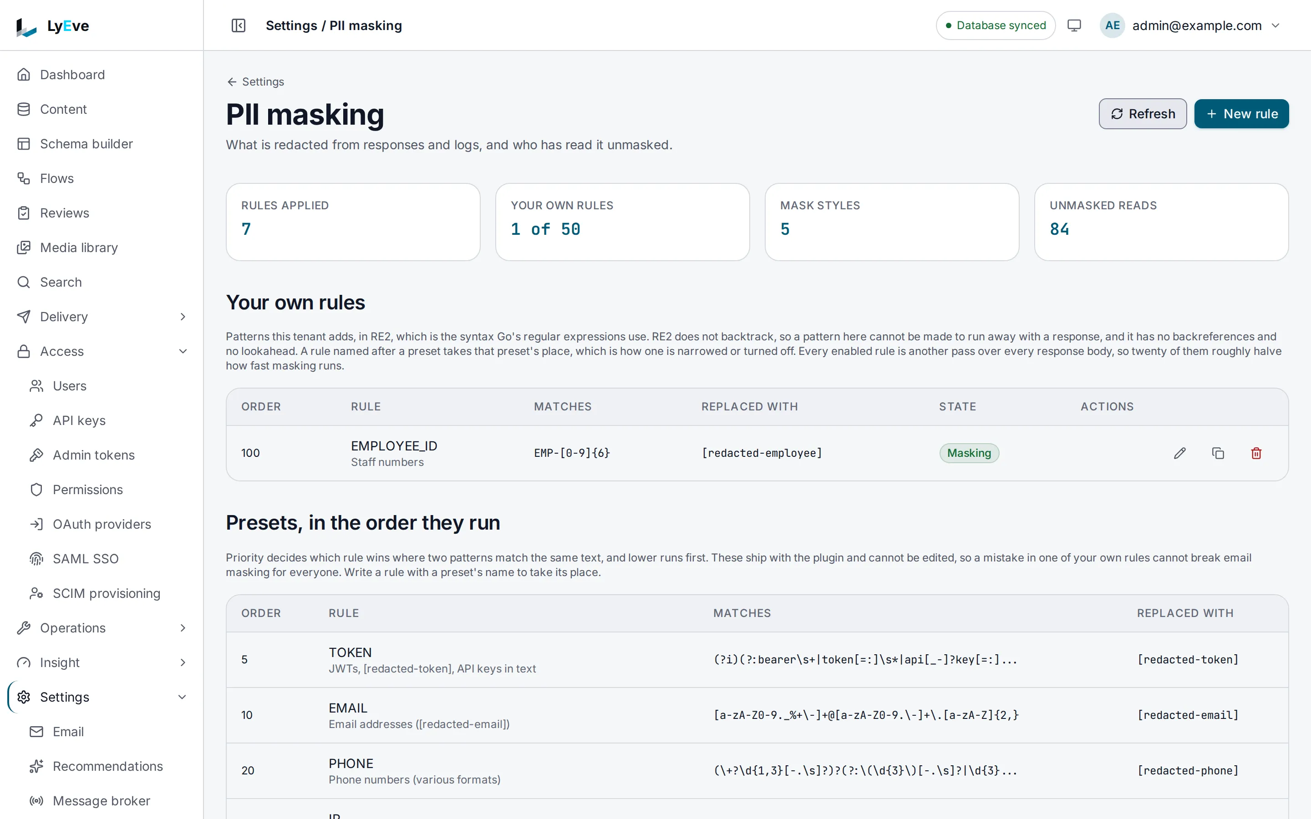Click the [redacted-token] replacement cell

click(1188, 660)
